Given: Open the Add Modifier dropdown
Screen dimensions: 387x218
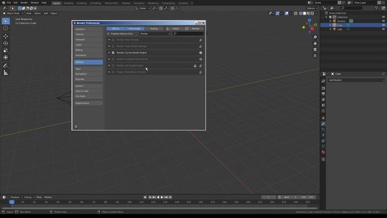Looking at the screenshot, I should tap(356, 80).
